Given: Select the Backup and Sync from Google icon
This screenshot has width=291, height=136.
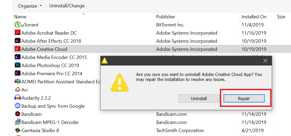Looking at the screenshot, I should click(17, 106).
